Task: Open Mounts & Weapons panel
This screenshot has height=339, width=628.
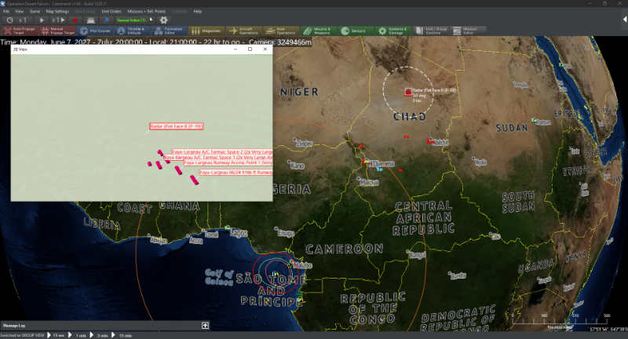Action: pos(319,31)
